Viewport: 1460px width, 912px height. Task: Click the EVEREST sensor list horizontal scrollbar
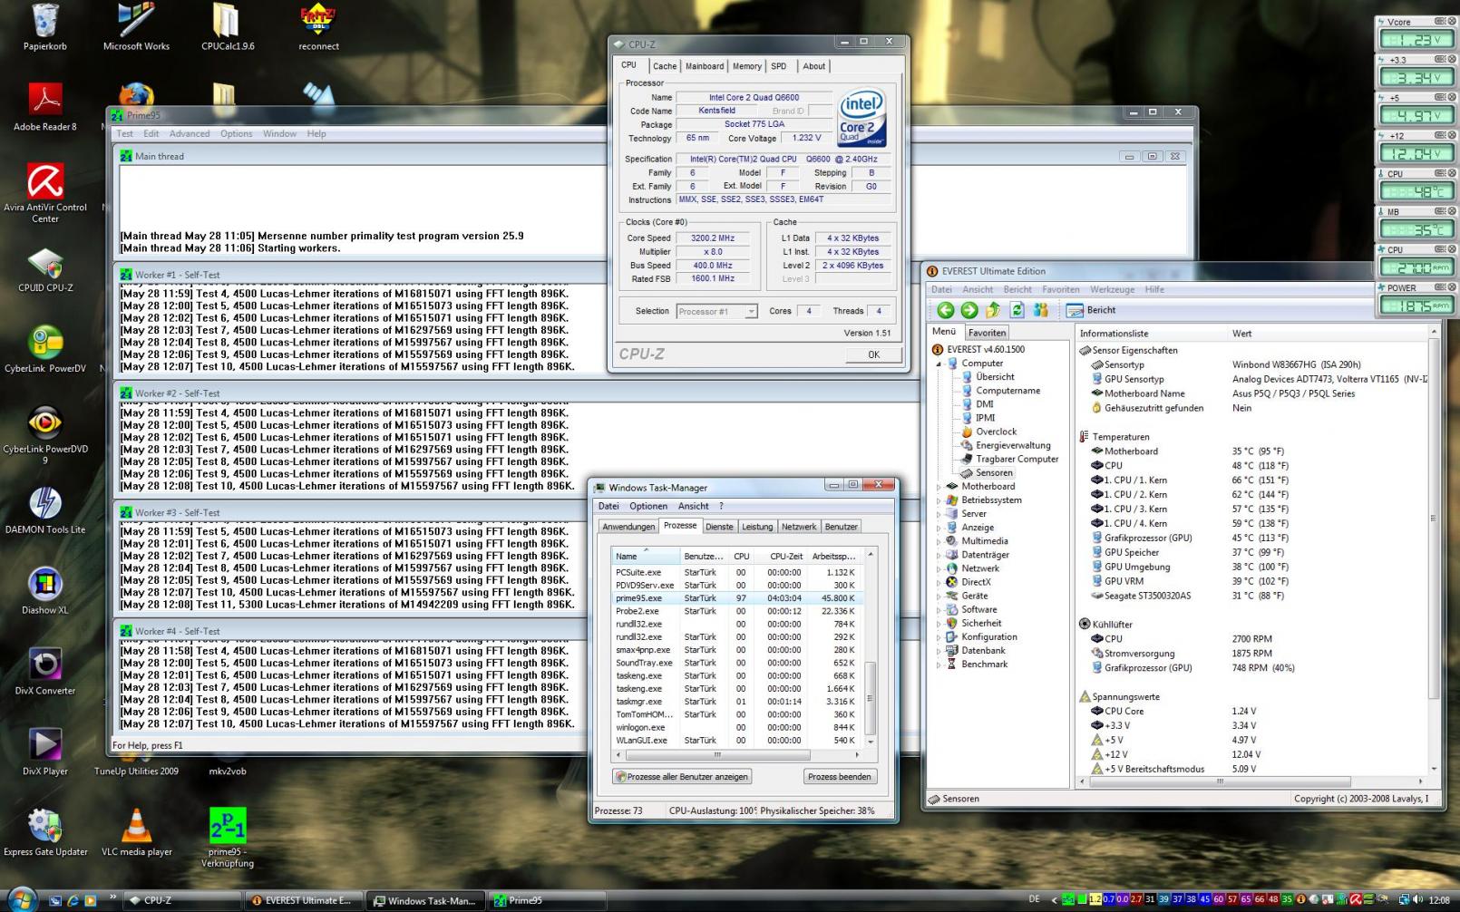(x=1250, y=781)
